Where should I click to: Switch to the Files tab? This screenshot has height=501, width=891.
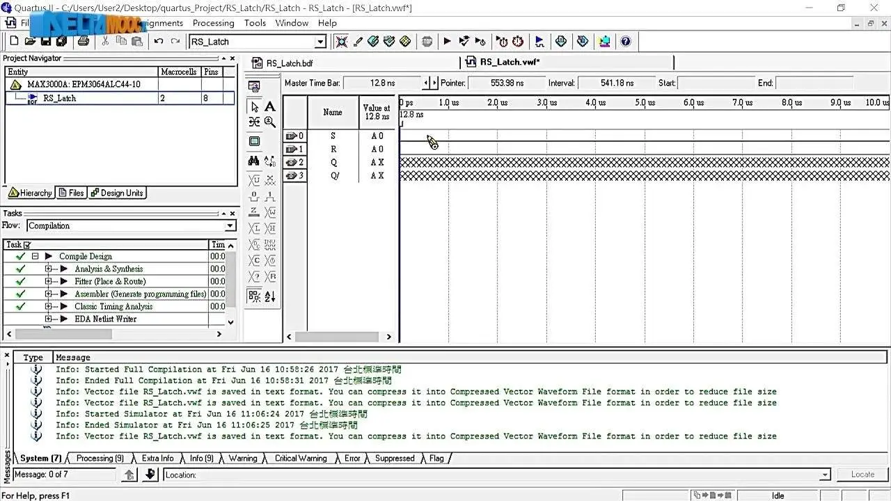click(72, 193)
